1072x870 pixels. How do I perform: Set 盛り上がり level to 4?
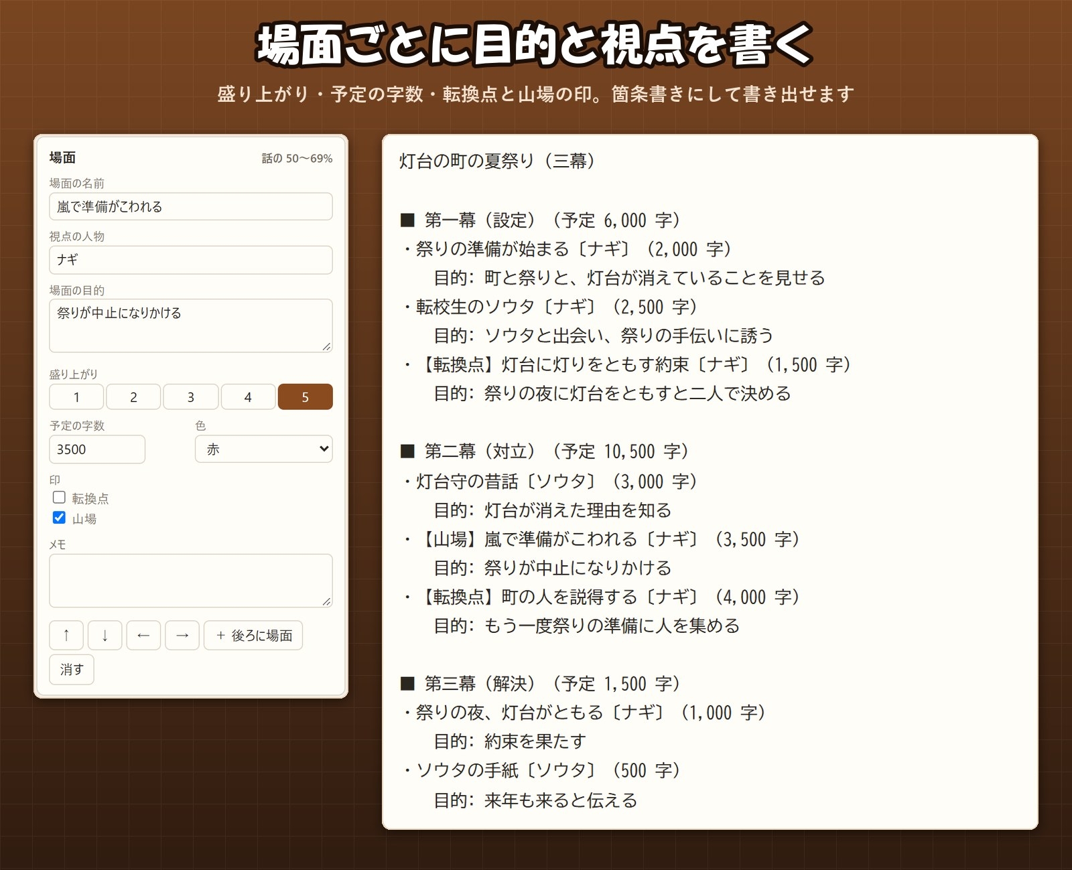pyautogui.click(x=248, y=396)
